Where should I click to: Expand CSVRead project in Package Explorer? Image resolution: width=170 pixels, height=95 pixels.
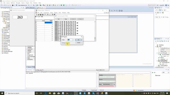click(x=1, y=31)
